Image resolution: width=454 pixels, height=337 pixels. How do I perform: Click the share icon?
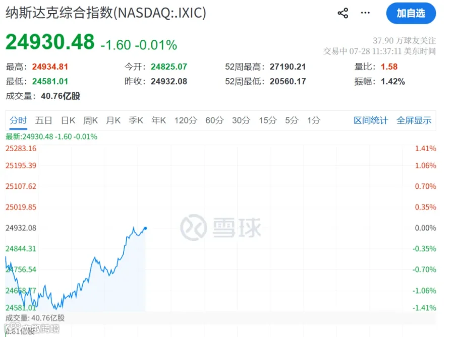click(343, 13)
